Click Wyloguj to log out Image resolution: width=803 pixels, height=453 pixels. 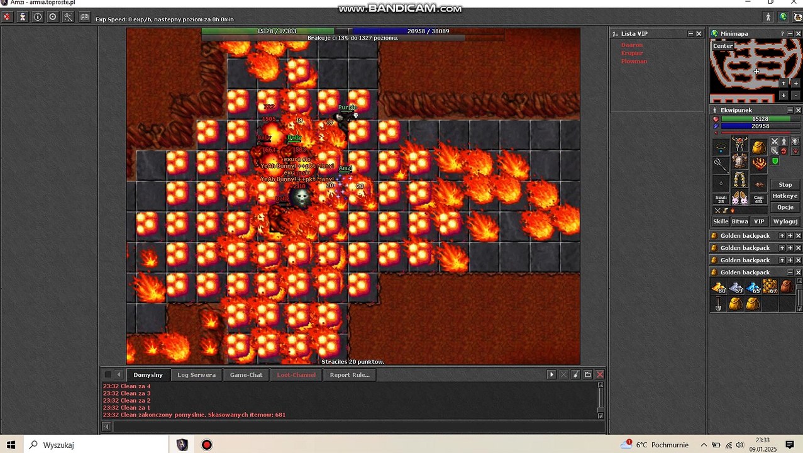click(x=785, y=221)
